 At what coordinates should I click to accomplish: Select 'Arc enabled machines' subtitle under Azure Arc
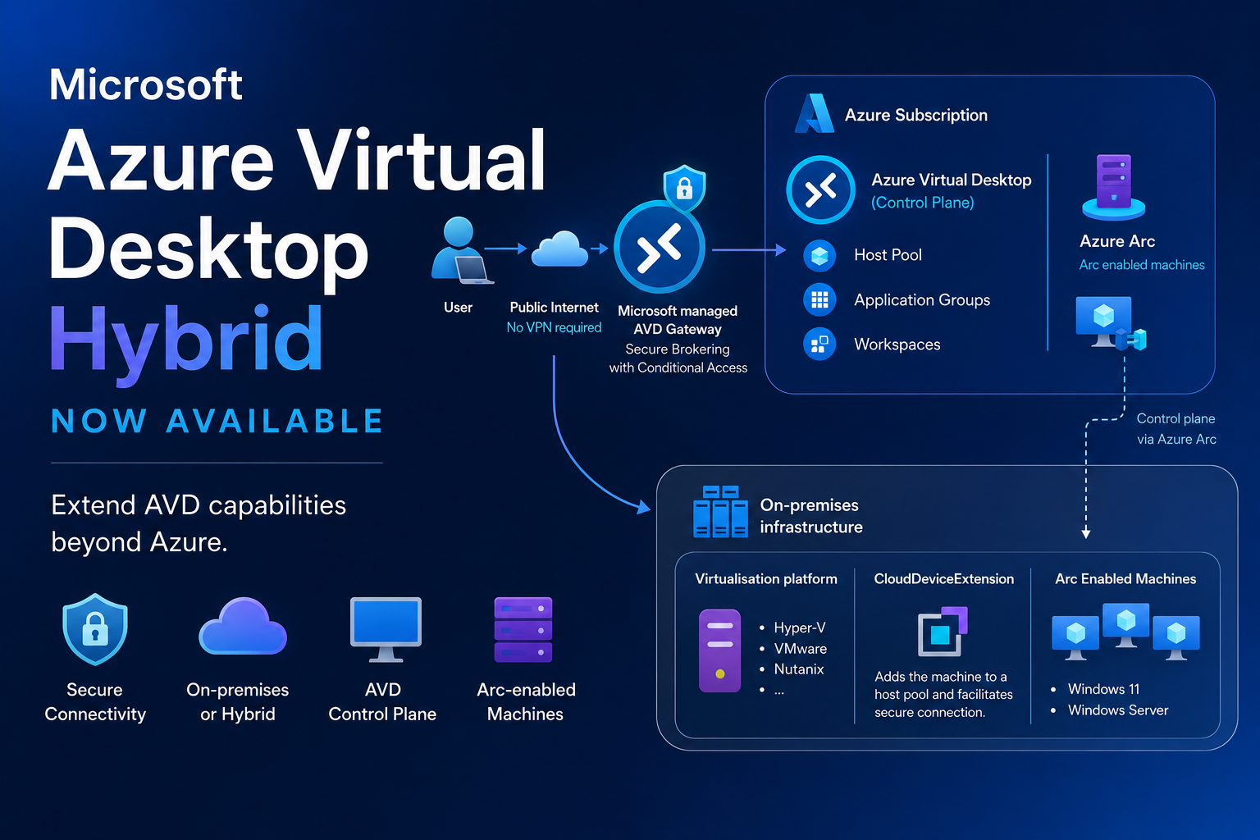coord(1142,265)
